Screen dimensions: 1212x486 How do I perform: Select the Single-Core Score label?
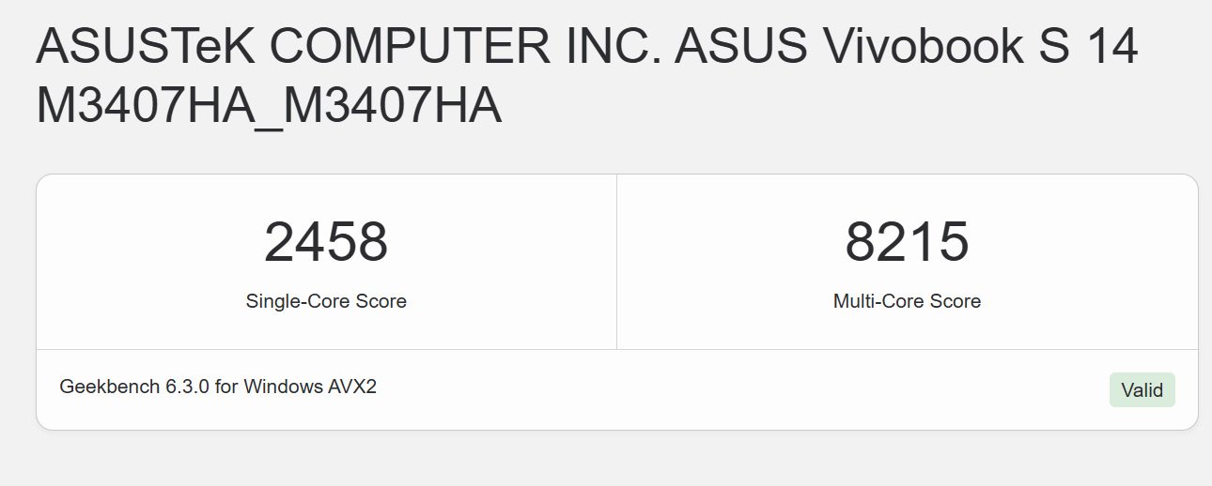point(326,301)
